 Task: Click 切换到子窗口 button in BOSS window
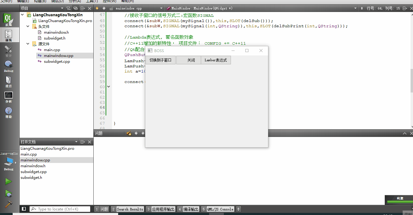coord(161,60)
